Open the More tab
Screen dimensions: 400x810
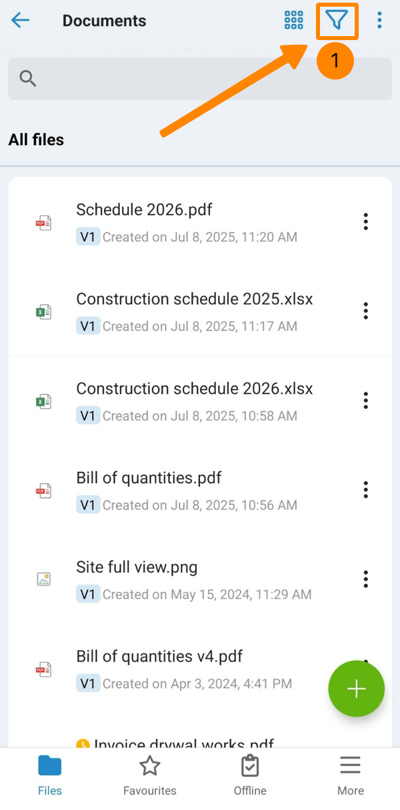(350, 775)
